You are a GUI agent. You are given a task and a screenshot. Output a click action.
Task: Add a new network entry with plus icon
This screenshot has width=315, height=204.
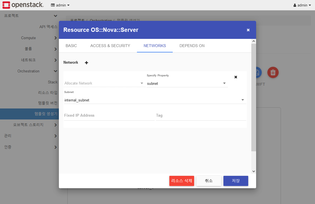(86, 63)
